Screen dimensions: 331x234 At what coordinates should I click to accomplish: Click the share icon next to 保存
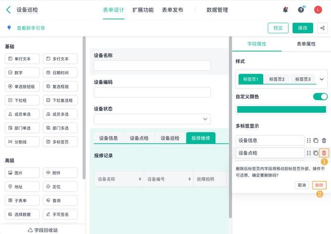point(322,28)
